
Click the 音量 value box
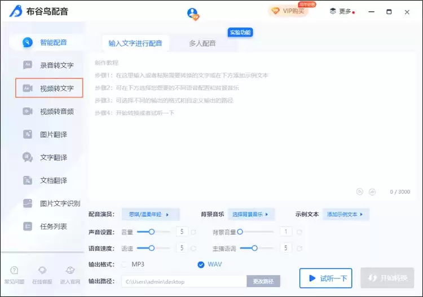[x=182, y=232]
